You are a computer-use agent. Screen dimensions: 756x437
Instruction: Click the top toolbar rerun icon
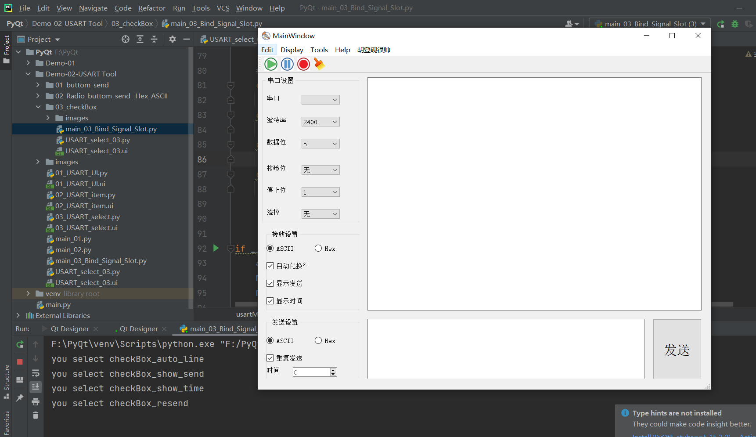(x=721, y=24)
